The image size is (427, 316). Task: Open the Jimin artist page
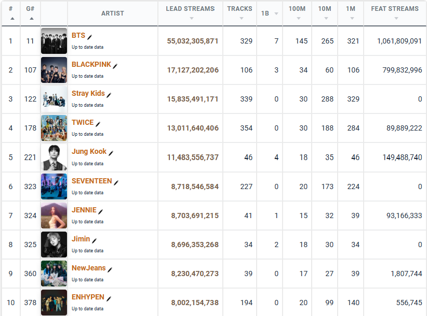(81, 239)
